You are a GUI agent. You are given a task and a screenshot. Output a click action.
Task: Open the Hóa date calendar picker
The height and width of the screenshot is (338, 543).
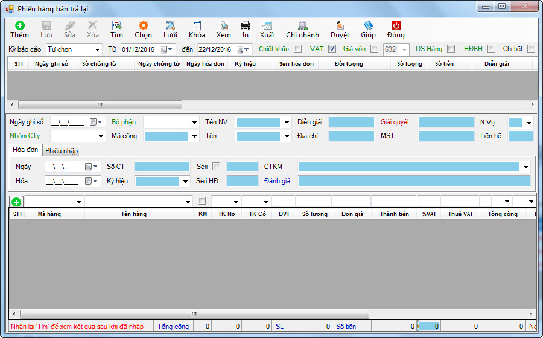91,181
